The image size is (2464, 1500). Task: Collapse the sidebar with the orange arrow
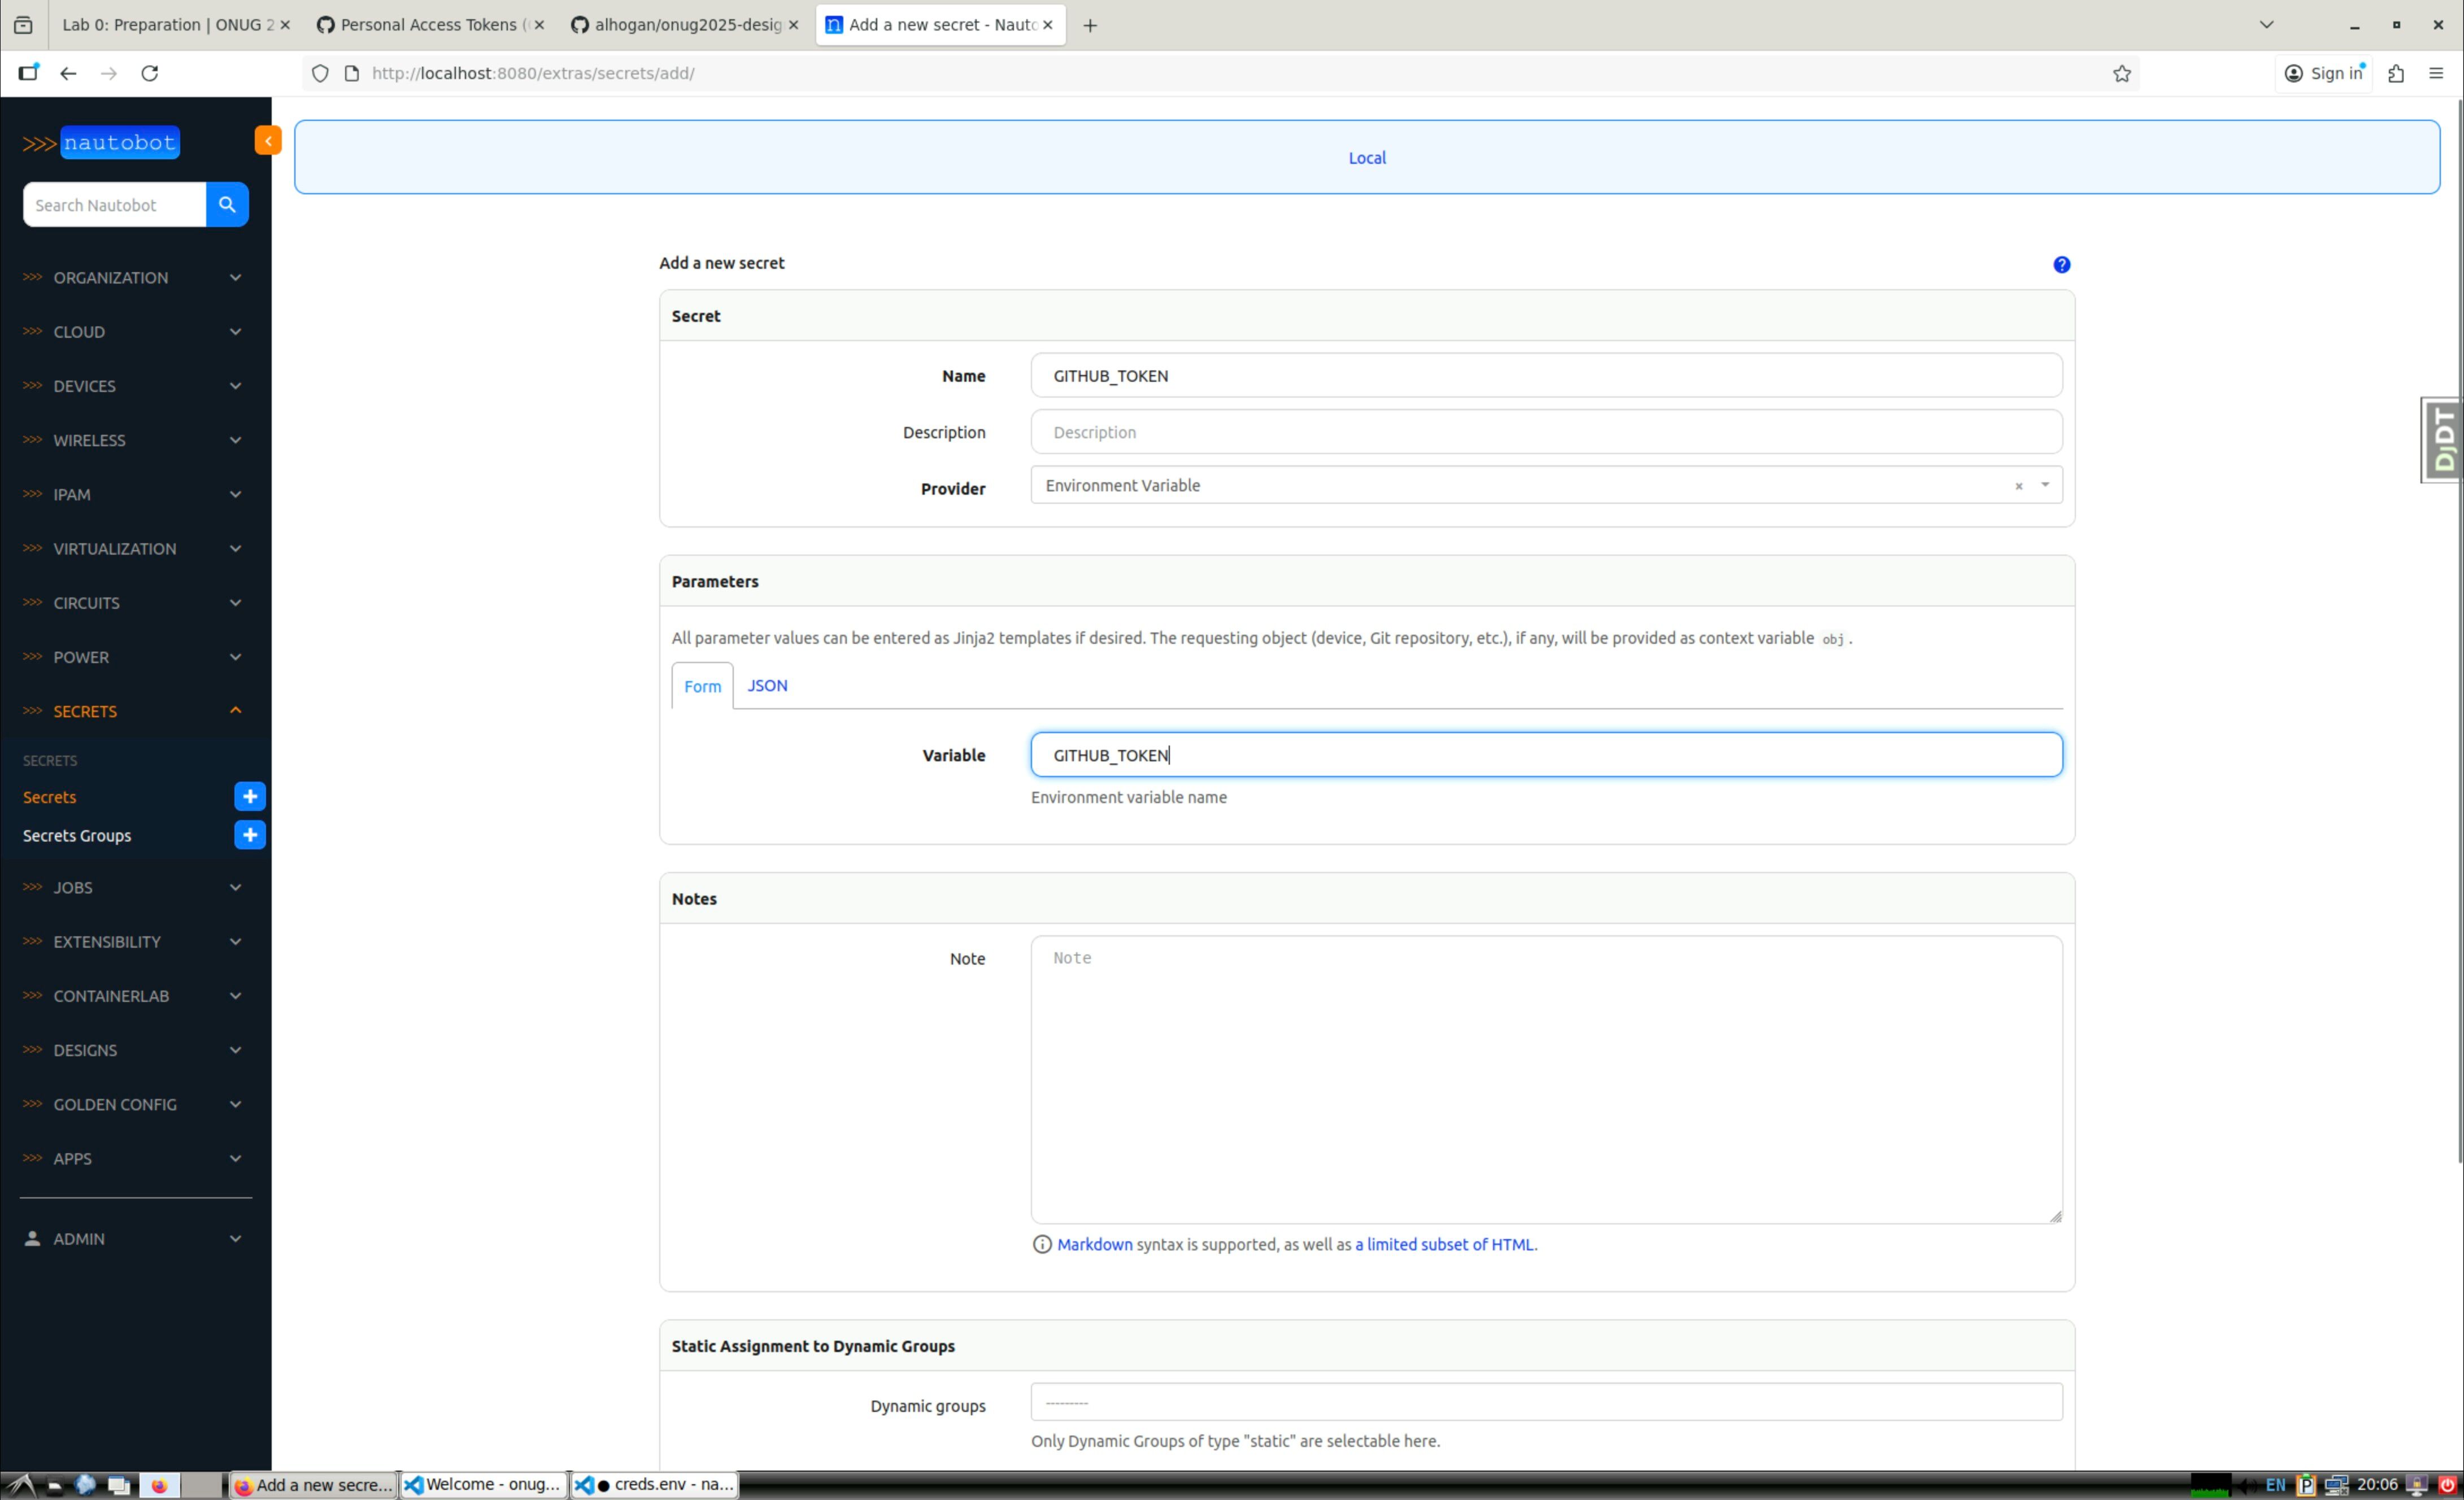[x=267, y=141]
